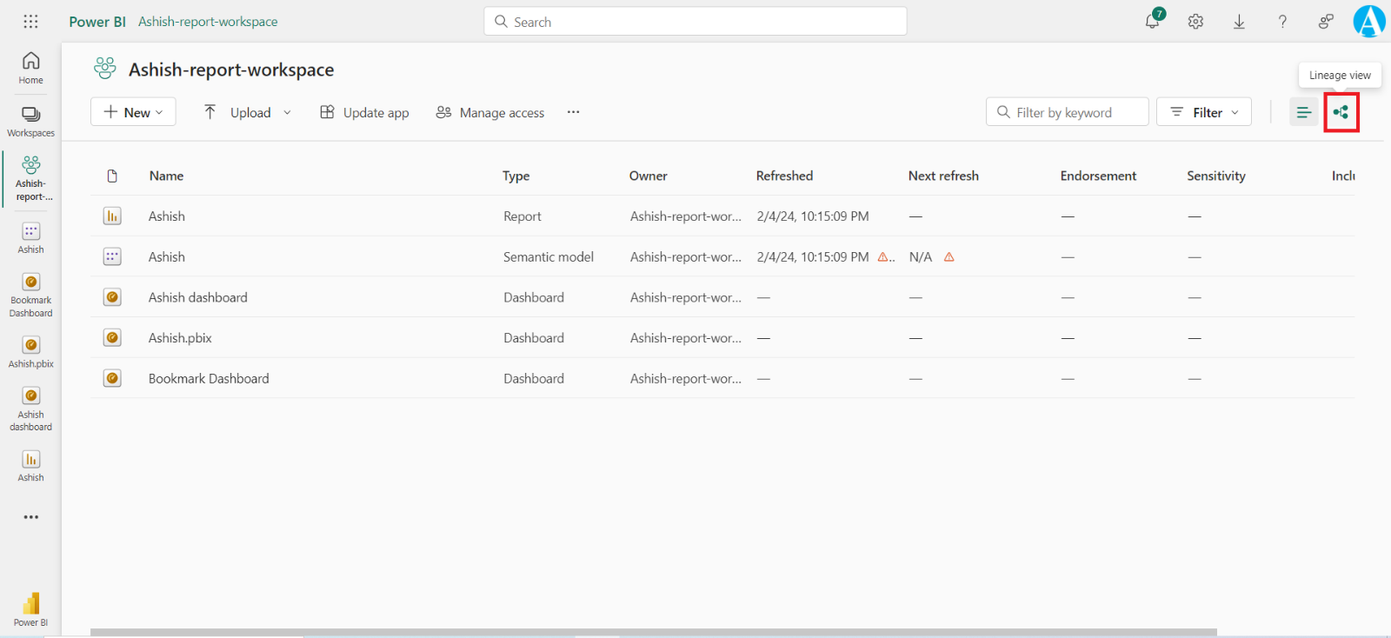
Task: Open the Filter dropdown
Action: point(1204,112)
